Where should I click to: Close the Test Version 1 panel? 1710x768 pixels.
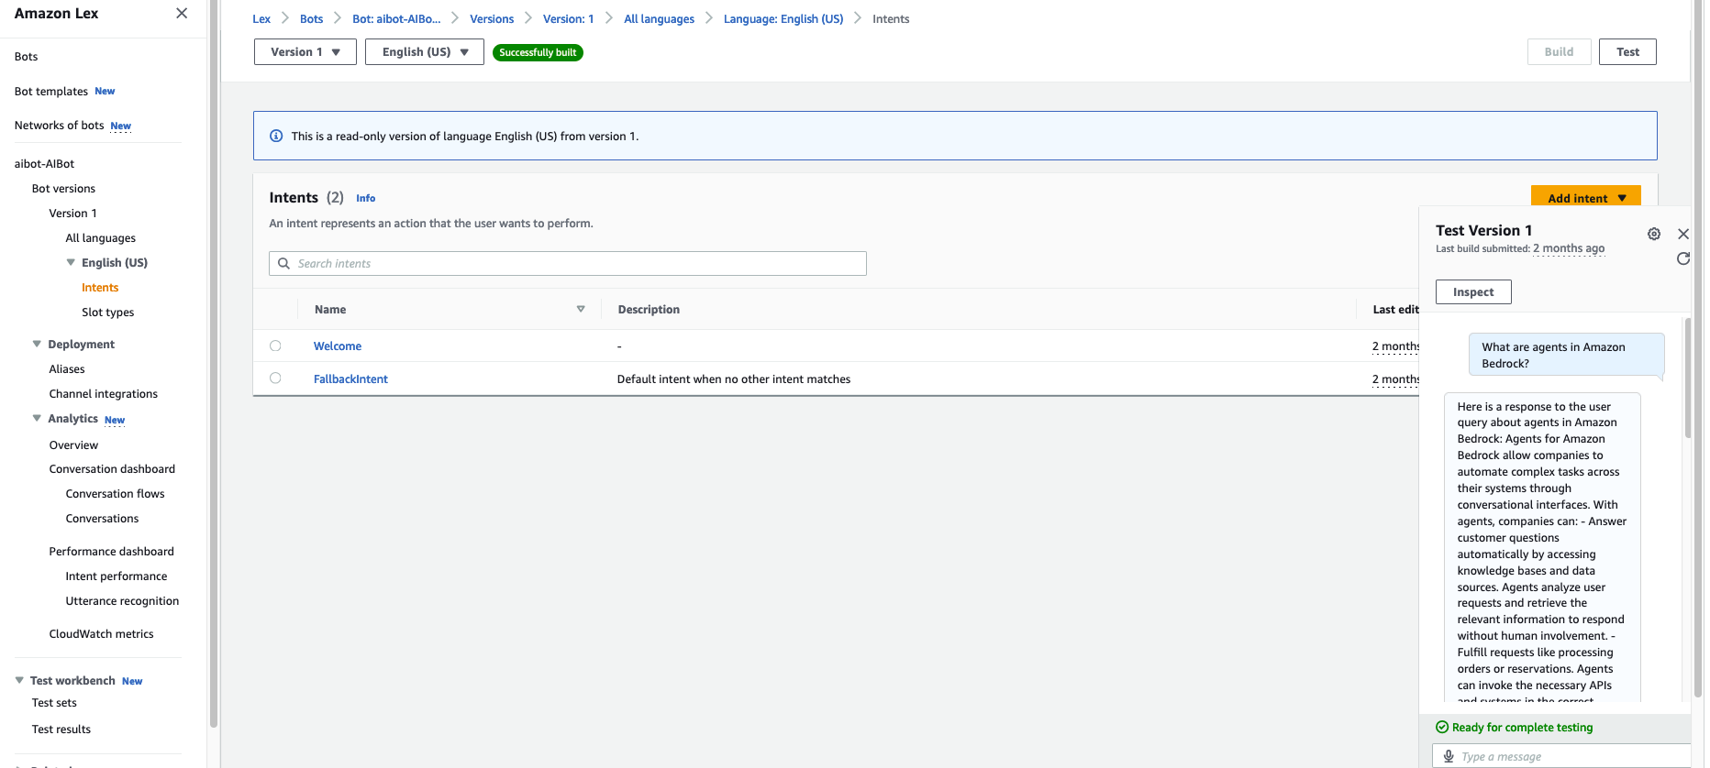(1683, 234)
